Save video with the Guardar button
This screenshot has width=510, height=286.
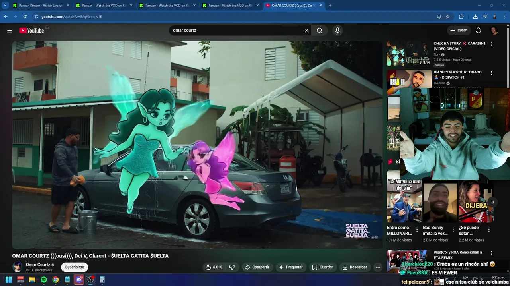tap(322, 267)
